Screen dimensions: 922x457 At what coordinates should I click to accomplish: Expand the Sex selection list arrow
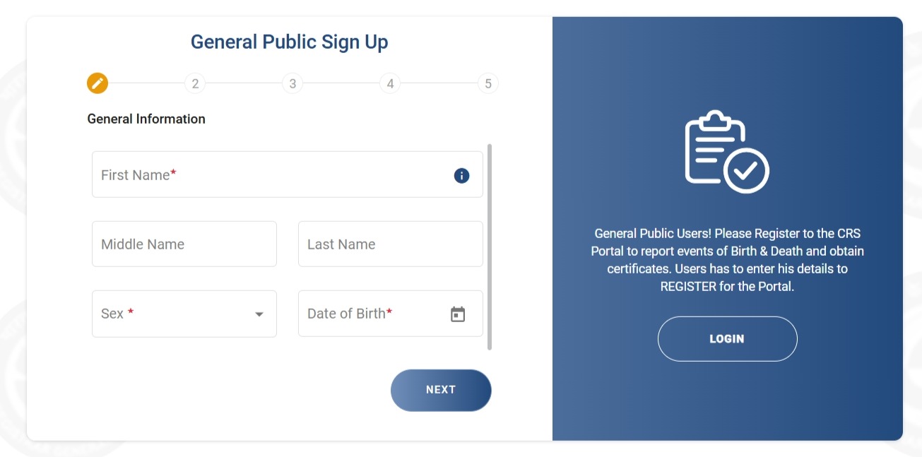259,314
